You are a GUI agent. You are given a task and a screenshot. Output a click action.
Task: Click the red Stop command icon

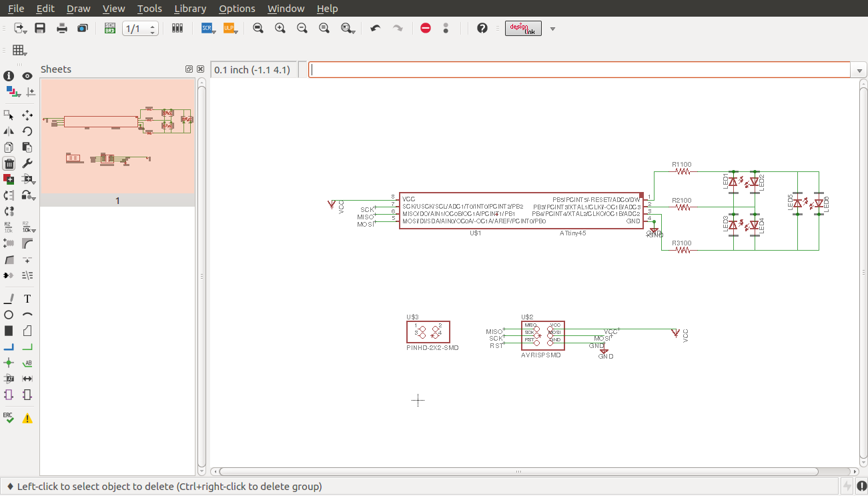426,28
